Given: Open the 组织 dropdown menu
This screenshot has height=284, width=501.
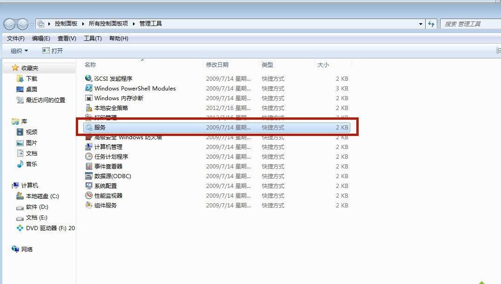Looking at the screenshot, I should [x=20, y=51].
